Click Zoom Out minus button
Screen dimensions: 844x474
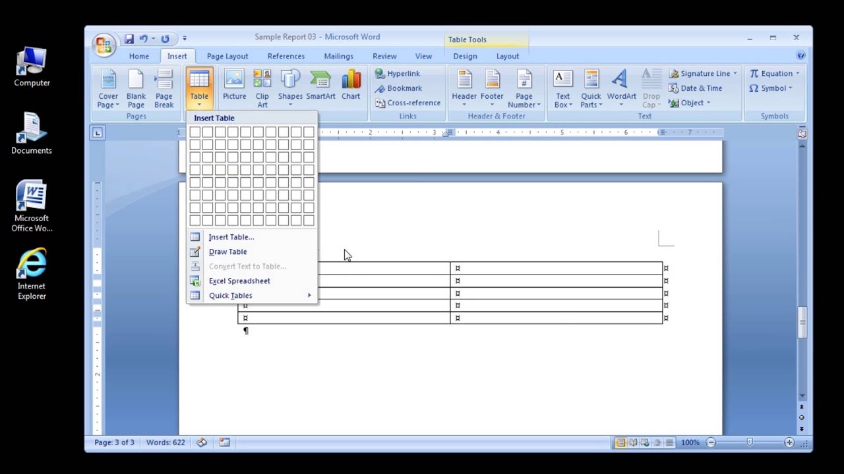coord(711,442)
